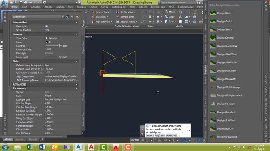
Task: Choose the DaylightGeneral subassembly
Action: click(225, 38)
